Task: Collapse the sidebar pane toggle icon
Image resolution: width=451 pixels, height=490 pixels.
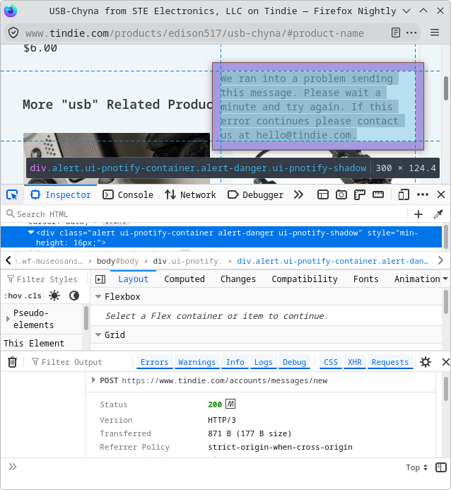Action: [100, 279]
